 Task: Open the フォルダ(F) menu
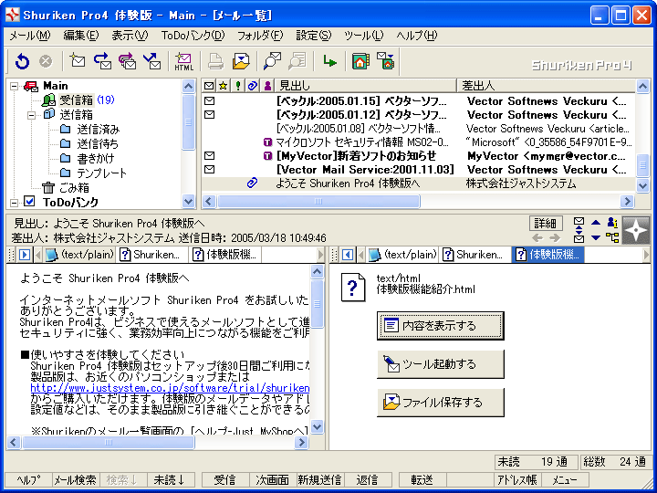pyautogui.click(x=260, y=36)
